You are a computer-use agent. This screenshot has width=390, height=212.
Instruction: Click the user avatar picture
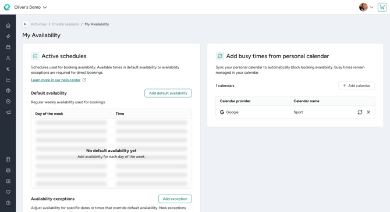[x=363, y=7]
